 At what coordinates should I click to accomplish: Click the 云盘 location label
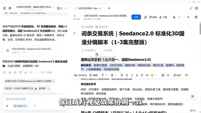(77, 19)
